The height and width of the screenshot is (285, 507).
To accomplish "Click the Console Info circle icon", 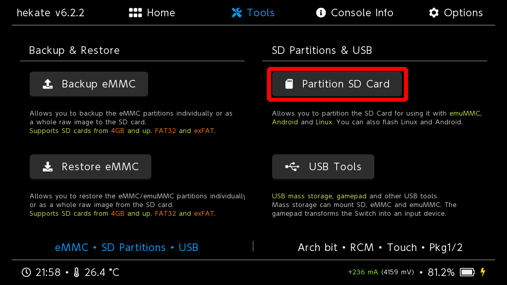I will [x=321, y=13].
